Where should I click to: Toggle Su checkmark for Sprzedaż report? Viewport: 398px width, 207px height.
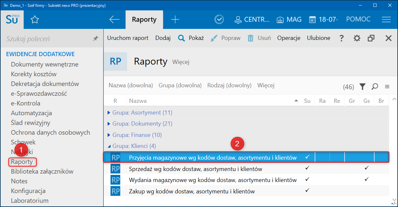click(x=307, y=168)
